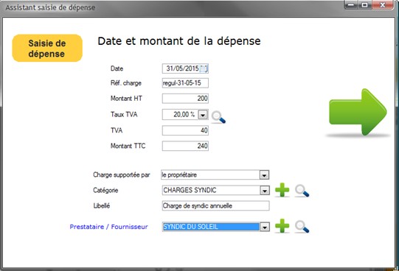This screenshot has height=271, width=399.
Task: Search Prestataire / Fournisseur magnifier icon
Action: (x=302, y=226)
